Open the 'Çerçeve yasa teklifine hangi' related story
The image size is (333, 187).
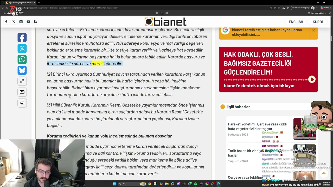coord(250,177)
